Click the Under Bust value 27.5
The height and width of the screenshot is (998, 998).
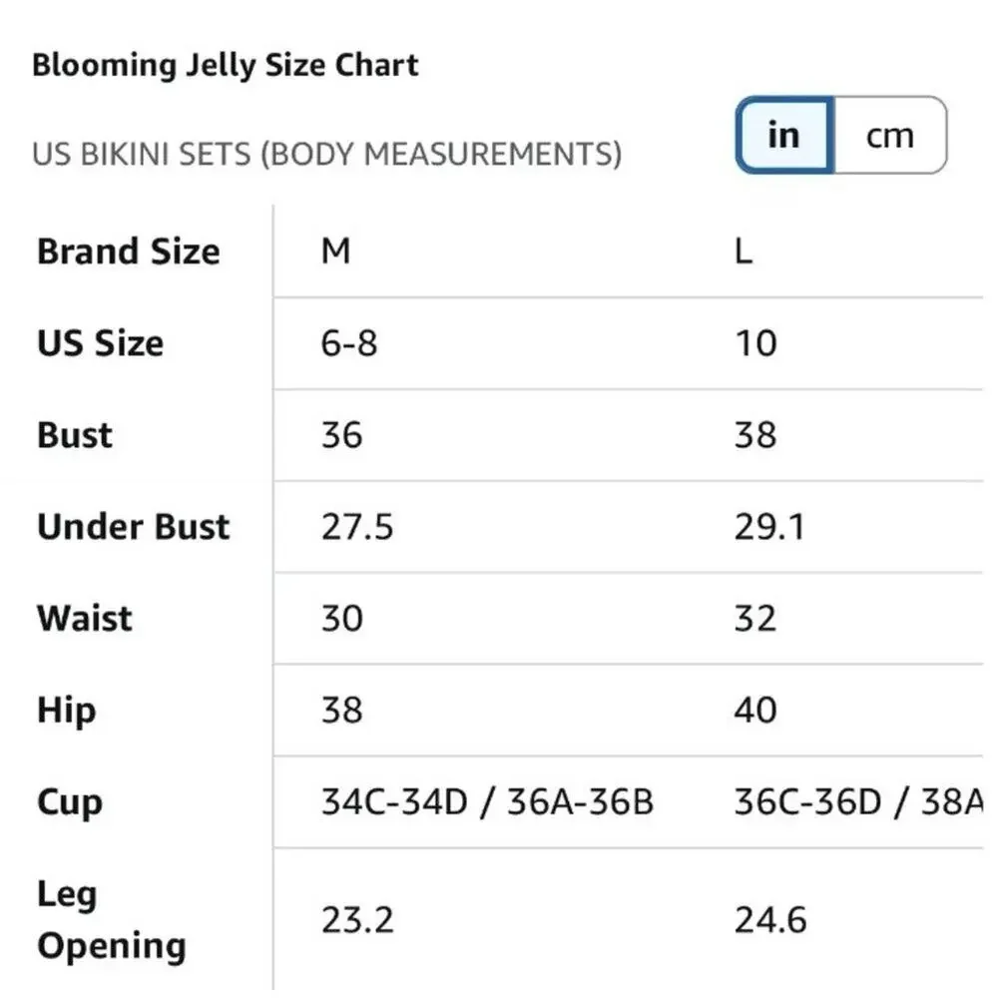point(357,527)
